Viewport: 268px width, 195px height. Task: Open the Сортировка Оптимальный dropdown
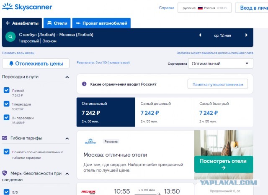(x=221, y=63)
